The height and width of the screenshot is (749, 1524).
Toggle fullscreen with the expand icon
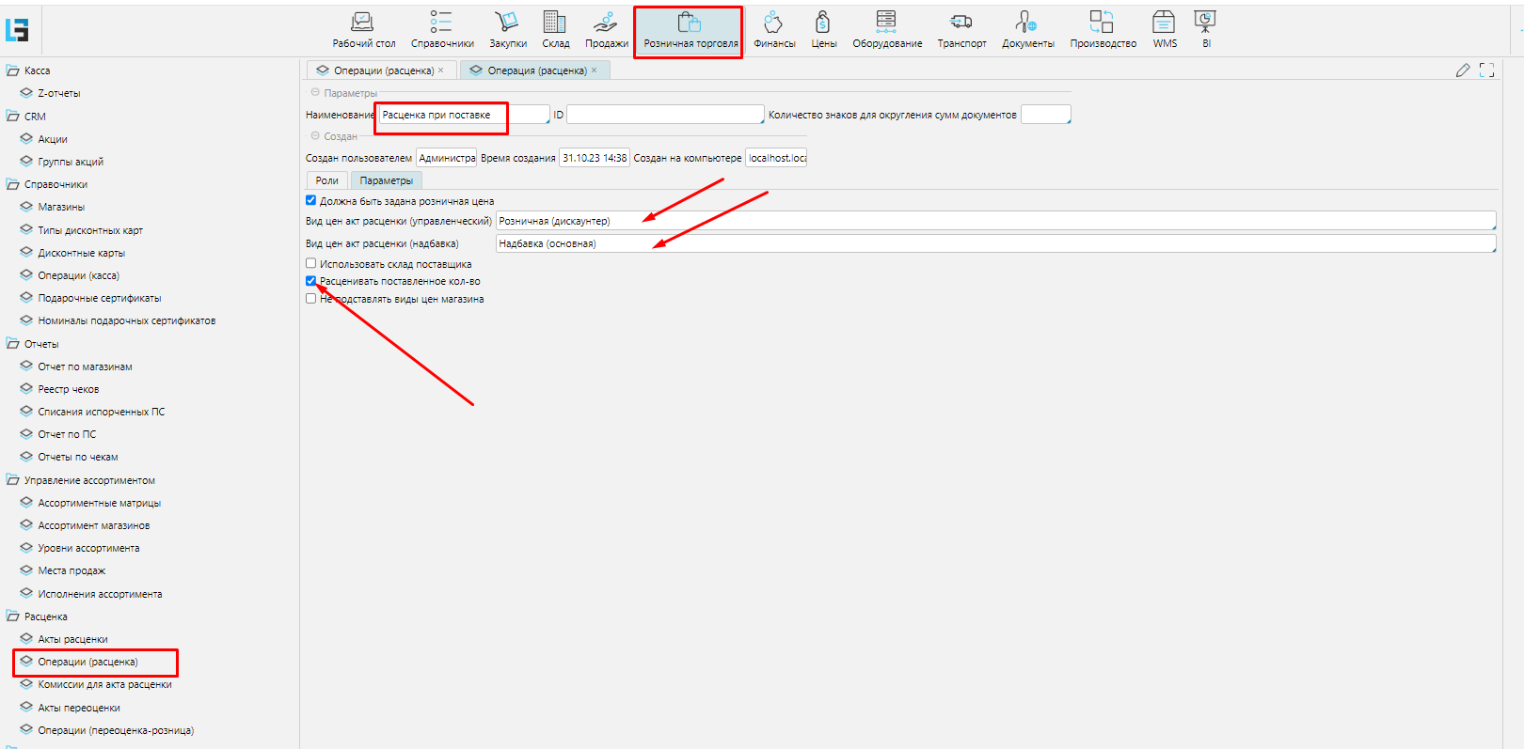tap(1486, 70)
